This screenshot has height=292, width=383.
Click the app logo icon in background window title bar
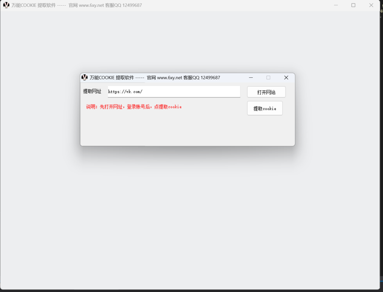click(6, 5)
